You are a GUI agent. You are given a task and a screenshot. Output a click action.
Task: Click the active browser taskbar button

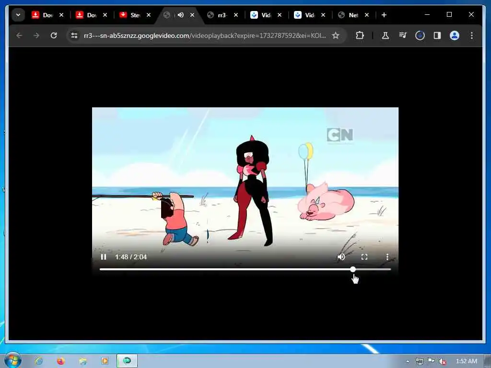(127, 361)
